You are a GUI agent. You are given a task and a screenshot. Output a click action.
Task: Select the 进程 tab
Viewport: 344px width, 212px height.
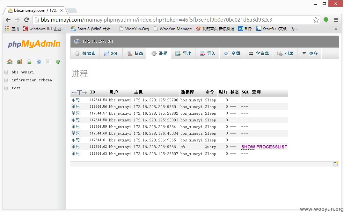159,53
